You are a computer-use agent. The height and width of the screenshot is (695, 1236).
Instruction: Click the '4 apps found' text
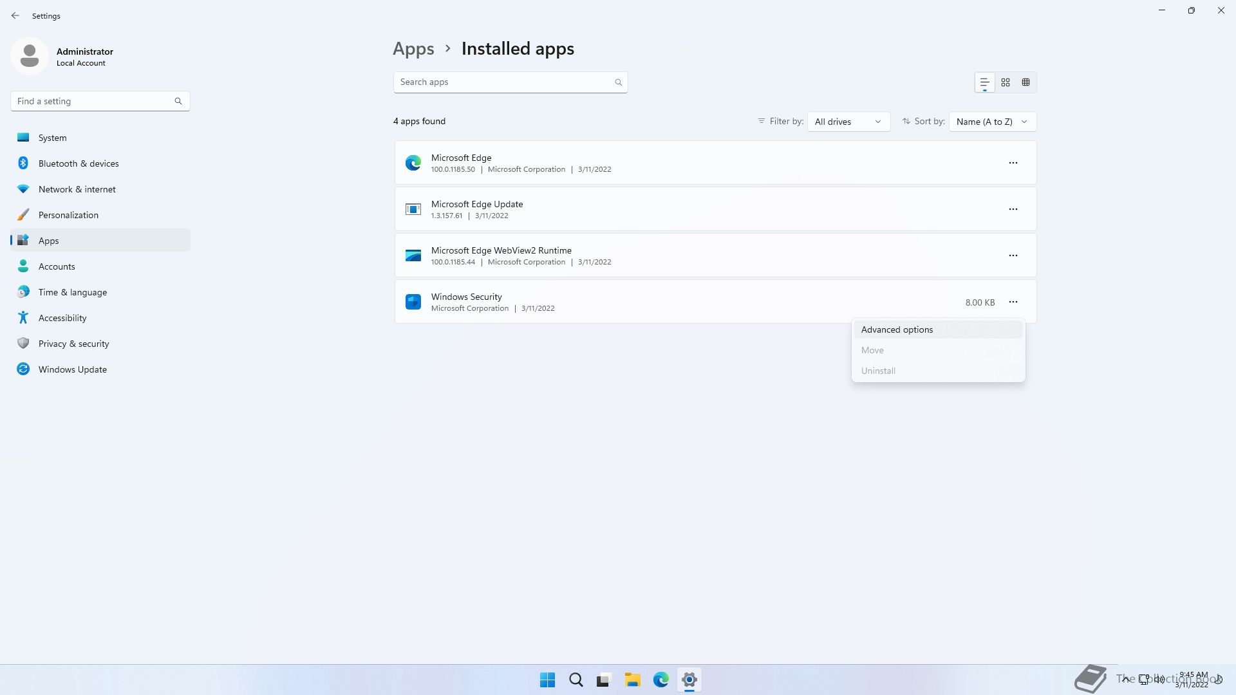[x=419, y=121]
